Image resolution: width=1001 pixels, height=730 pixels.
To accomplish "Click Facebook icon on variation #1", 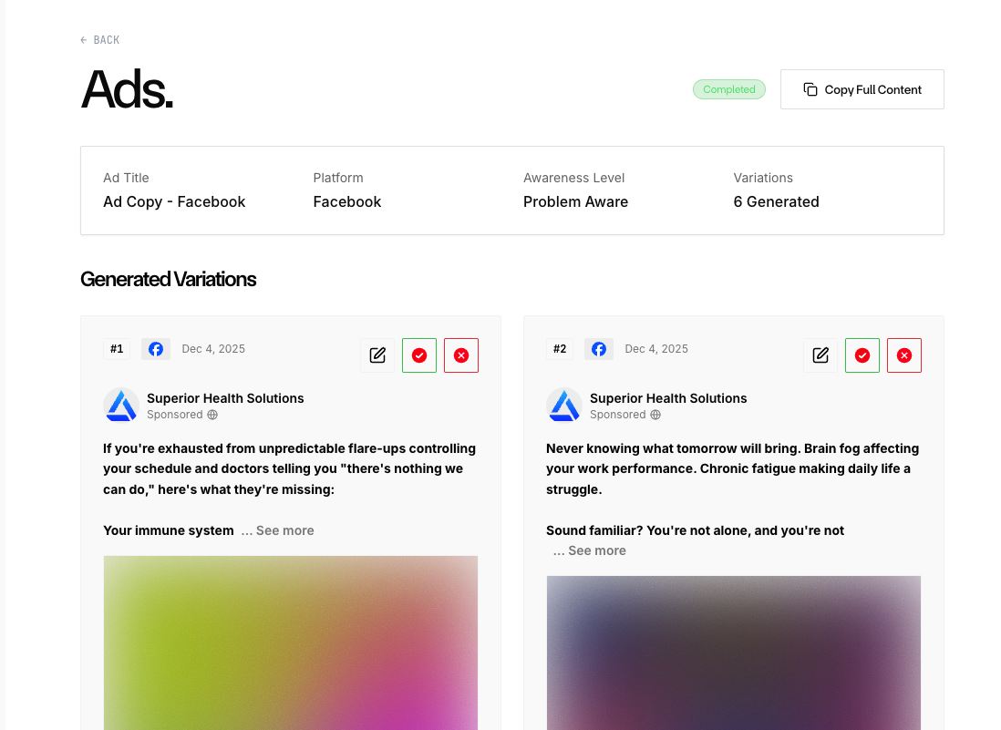I will click(x=156, y=349).
